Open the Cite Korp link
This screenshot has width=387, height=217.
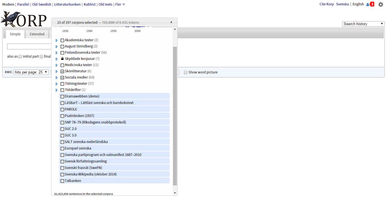coord(327,4)
